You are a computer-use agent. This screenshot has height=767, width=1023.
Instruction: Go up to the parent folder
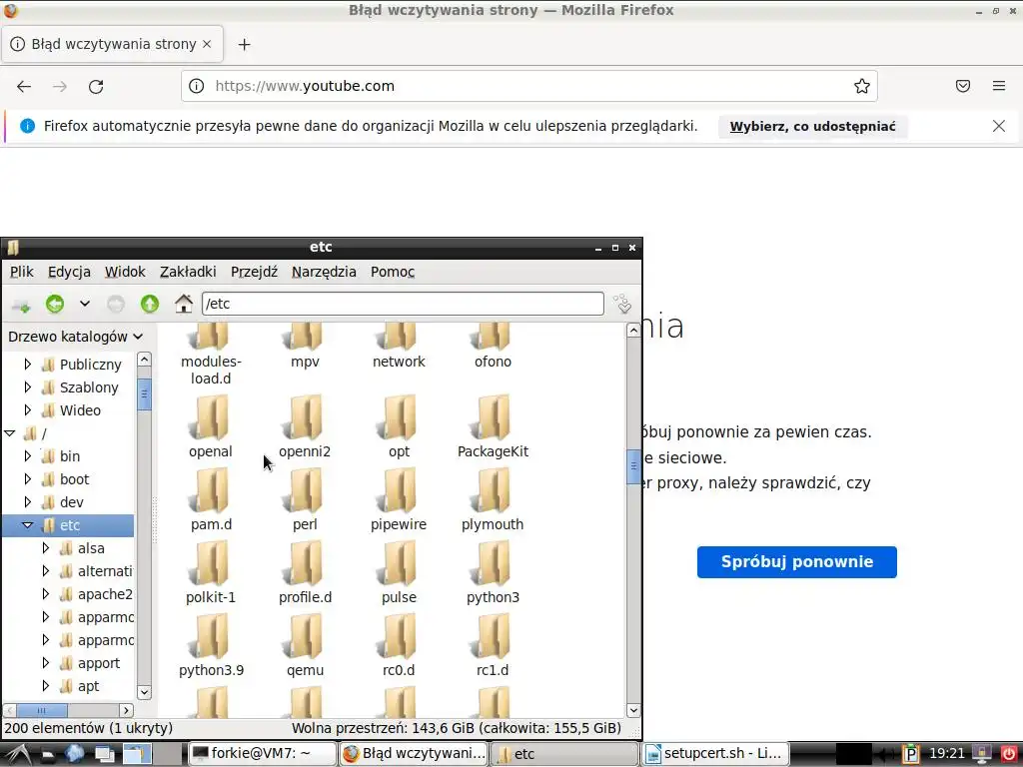pyautogui.click(x=150, y=304)
